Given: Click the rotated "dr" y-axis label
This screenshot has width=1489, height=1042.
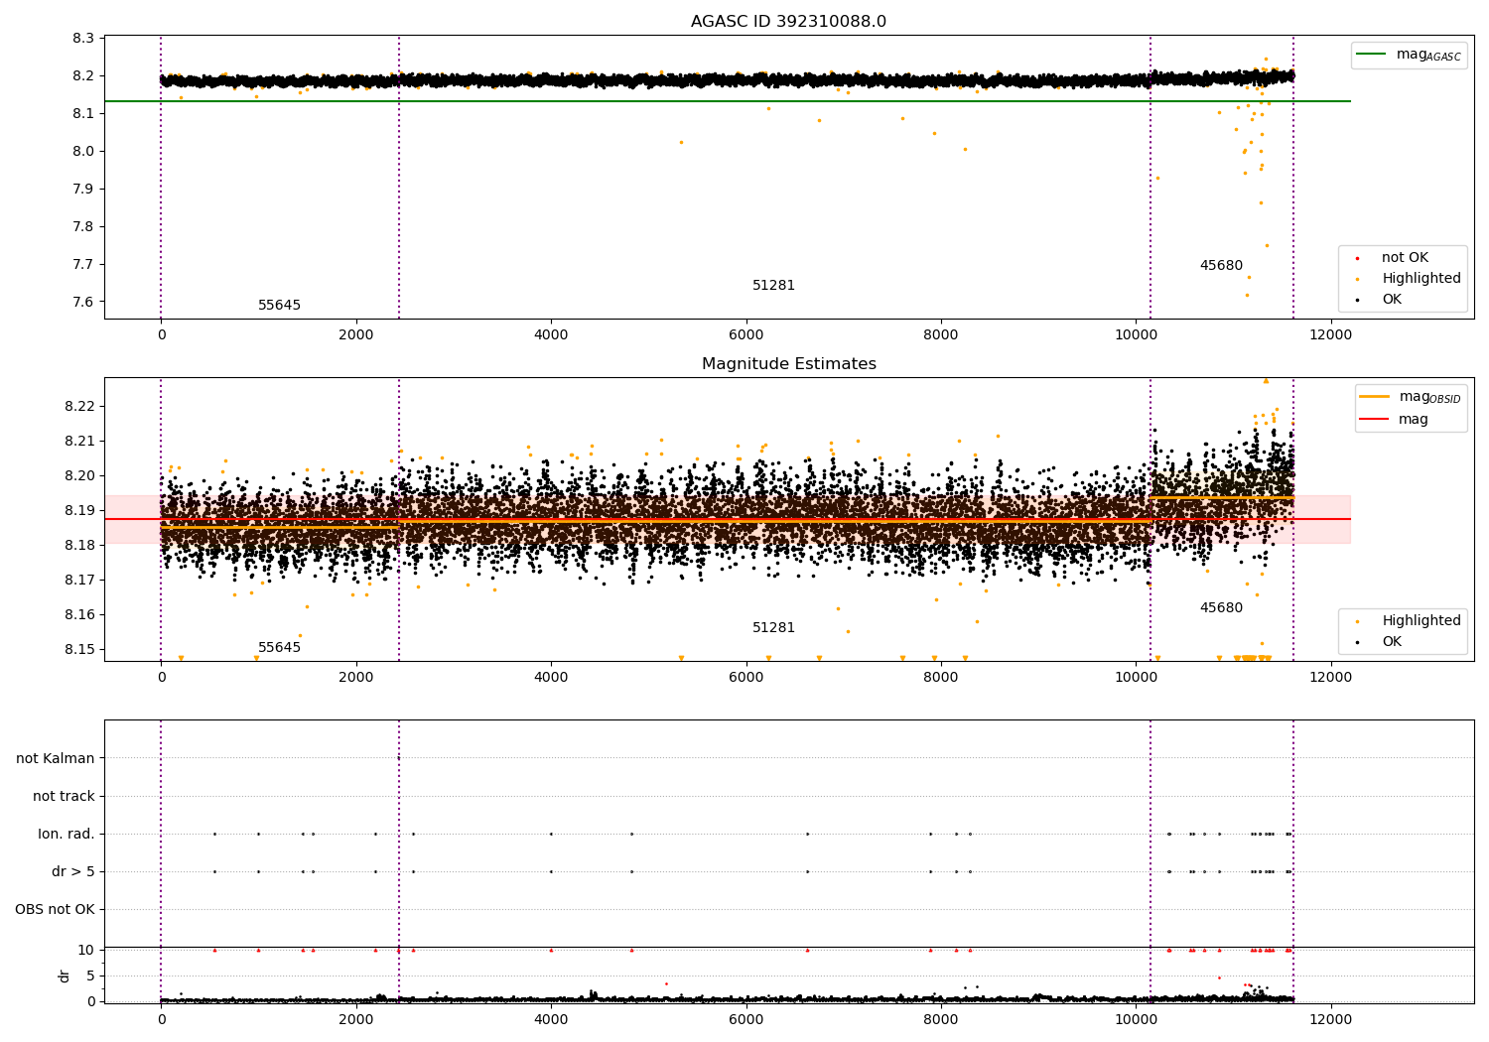Looking at the screenshot, I should coord(65,976).
